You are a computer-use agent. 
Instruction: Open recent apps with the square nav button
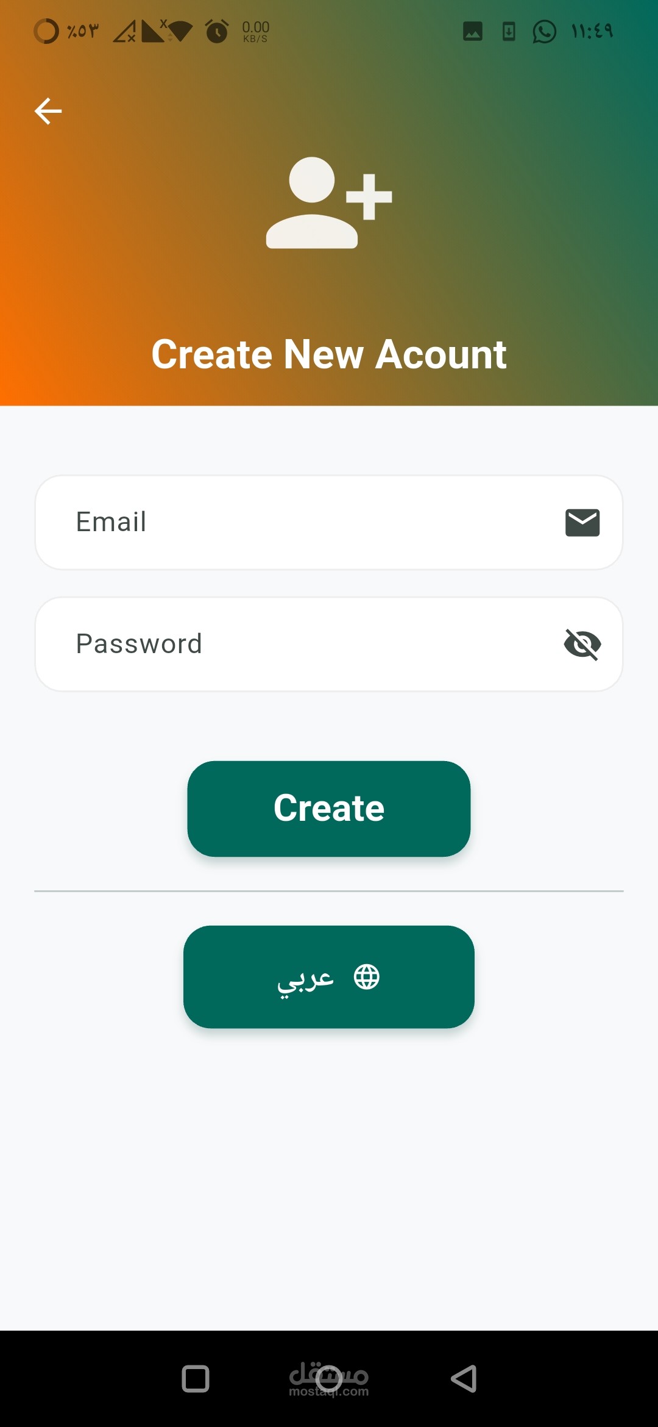pyautogui.click(x=196, y=1379)
